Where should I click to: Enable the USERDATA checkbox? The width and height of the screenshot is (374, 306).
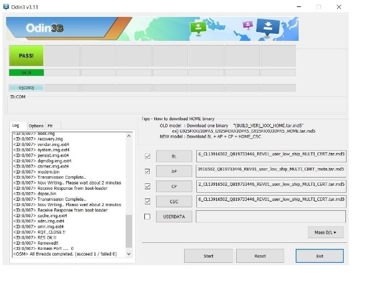point(147,217)
